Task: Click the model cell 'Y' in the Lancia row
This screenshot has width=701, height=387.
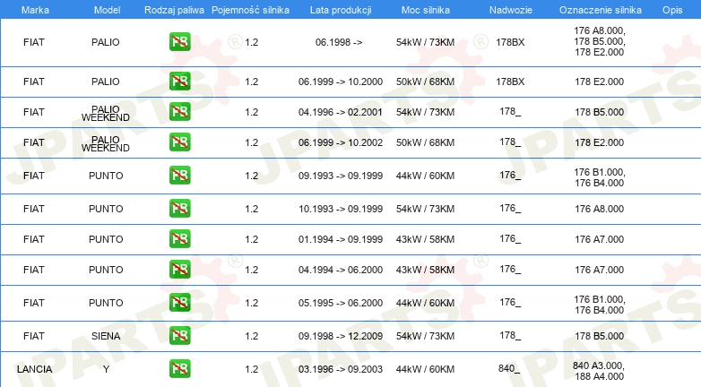Action: [x=106, y=369]
